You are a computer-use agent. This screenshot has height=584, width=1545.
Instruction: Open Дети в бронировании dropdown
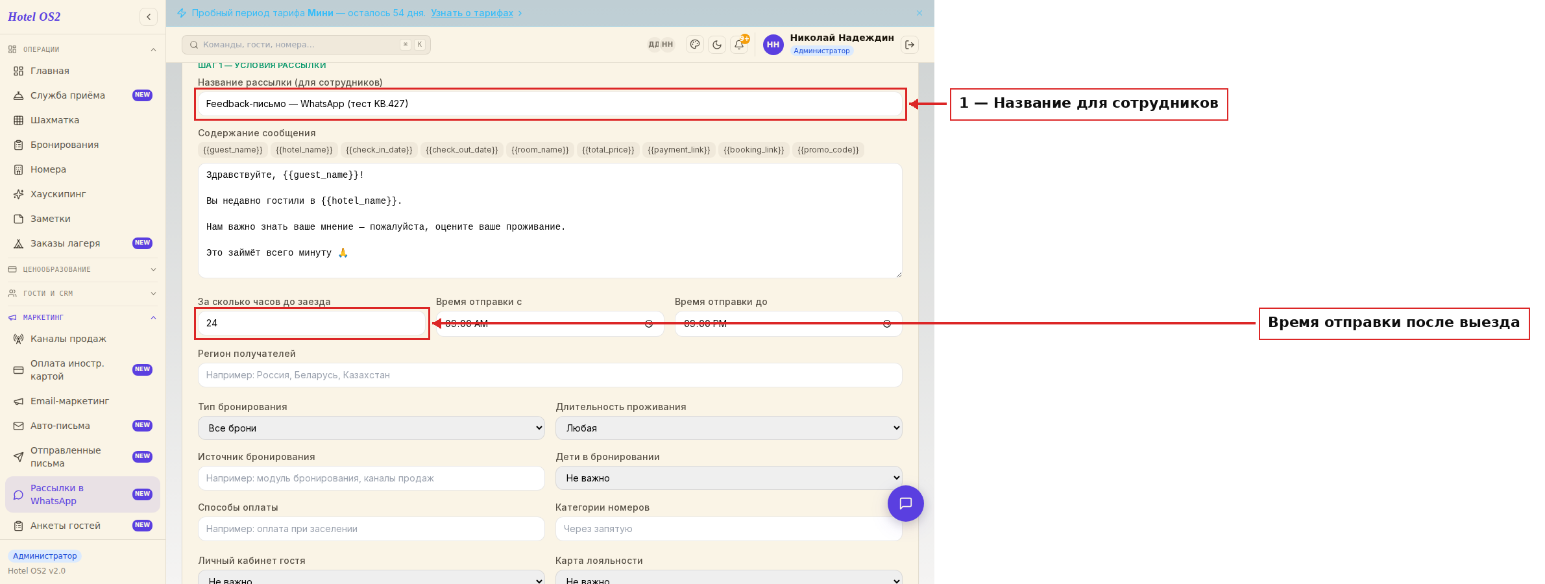click(x=729, y=478)
